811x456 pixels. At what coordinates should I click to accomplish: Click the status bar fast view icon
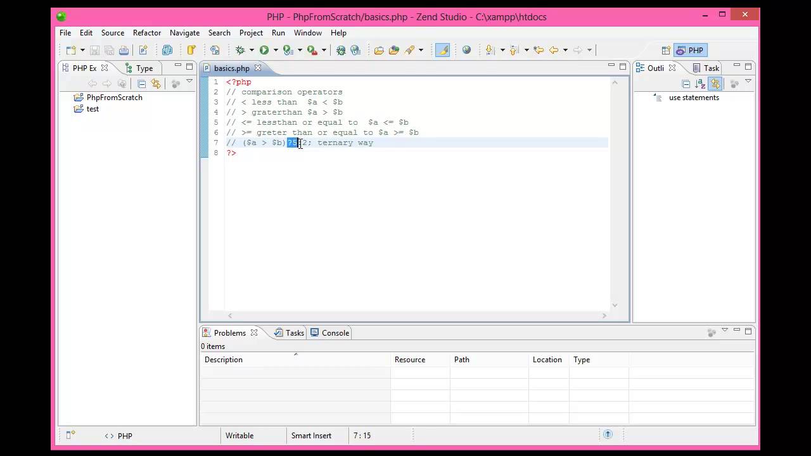pos(70,435)
